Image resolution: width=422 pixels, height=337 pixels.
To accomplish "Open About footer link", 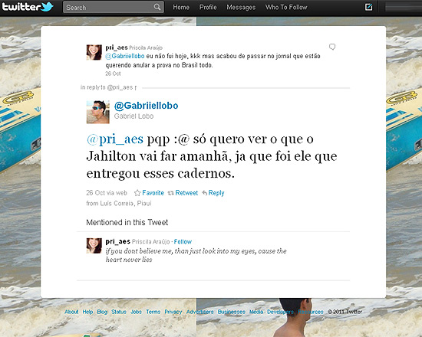I will (71, 312).
